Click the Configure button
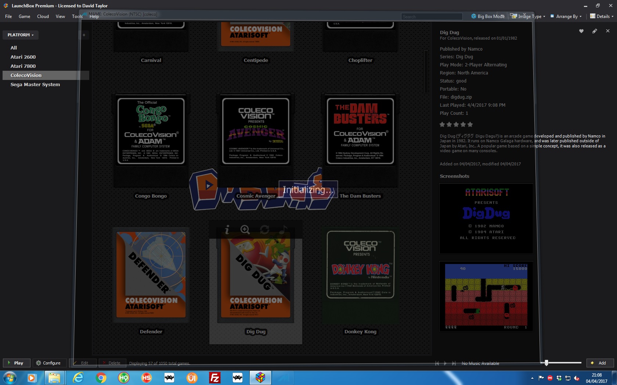This screenshot has height=385, width=617. point(50,363)
